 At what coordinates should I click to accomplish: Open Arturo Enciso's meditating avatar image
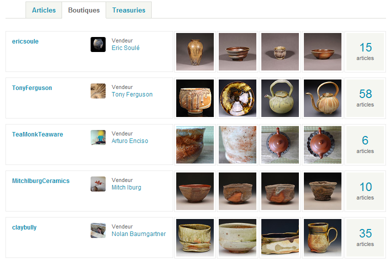[x=98, y=137]
